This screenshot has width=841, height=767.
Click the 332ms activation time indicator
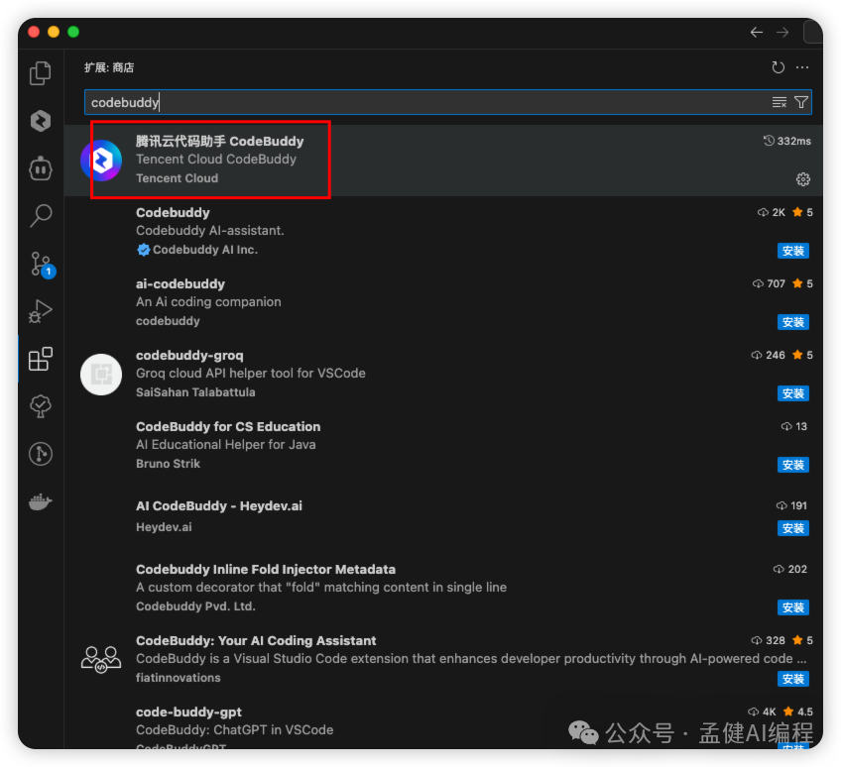pos(787,141)
